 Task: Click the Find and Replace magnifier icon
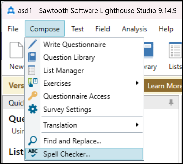[33, 140]
